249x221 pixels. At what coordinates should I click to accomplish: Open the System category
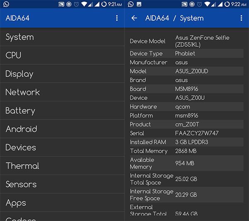click(62, 37)
